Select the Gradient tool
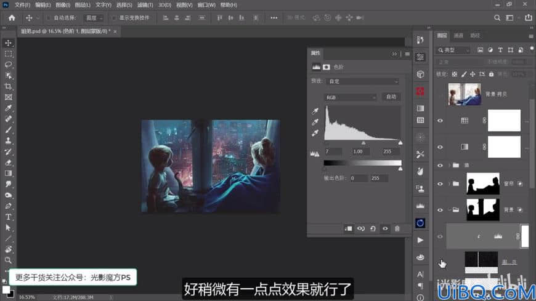 coord(8,173)
